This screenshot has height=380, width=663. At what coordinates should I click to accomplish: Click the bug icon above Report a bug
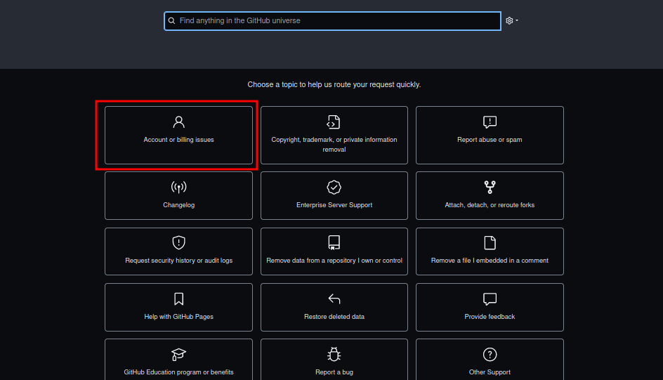click(x=334, y=354)
